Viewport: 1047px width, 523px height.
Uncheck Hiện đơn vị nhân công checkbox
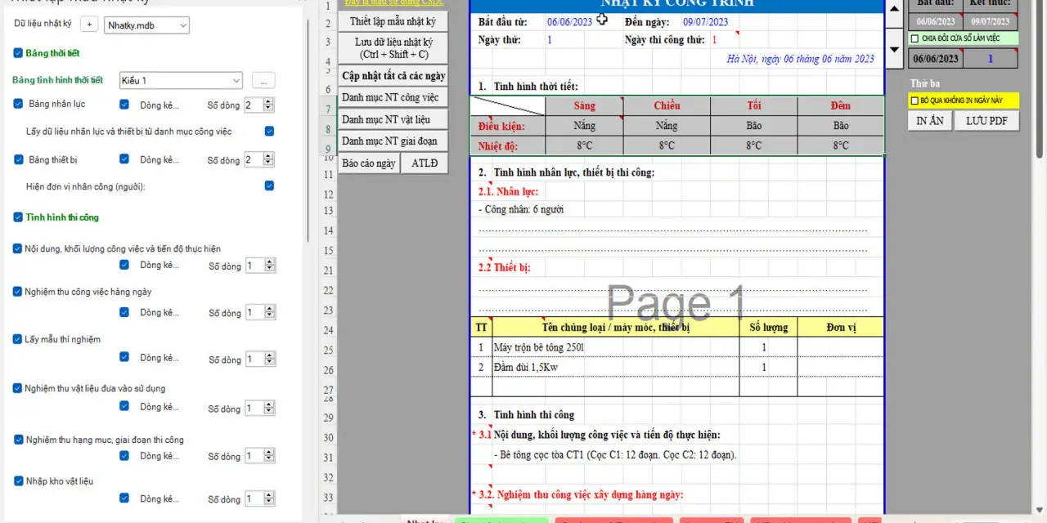tap(269, 186)
